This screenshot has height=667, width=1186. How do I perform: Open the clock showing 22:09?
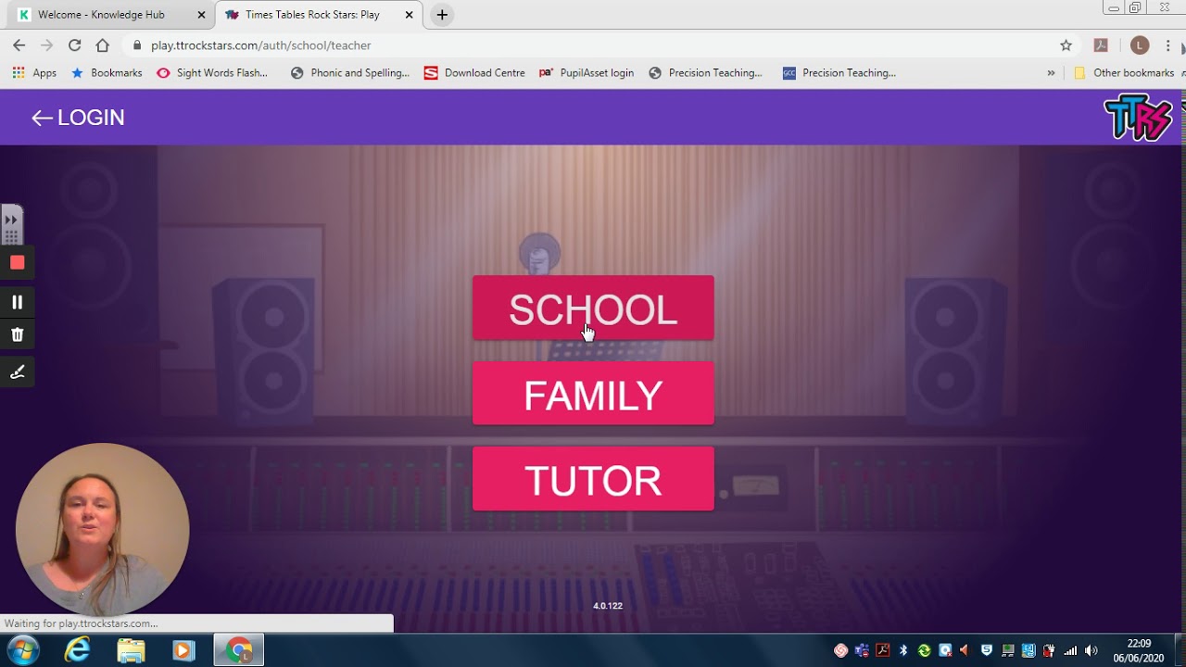pos(1139,650)
